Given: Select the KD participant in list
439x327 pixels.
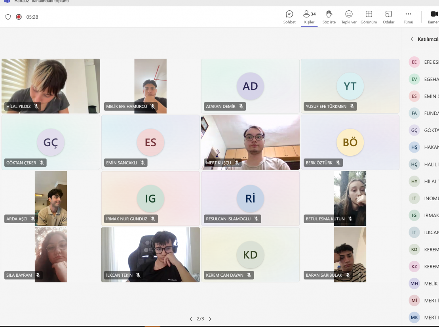Looking at the screenshot, I should click(414, 249).
